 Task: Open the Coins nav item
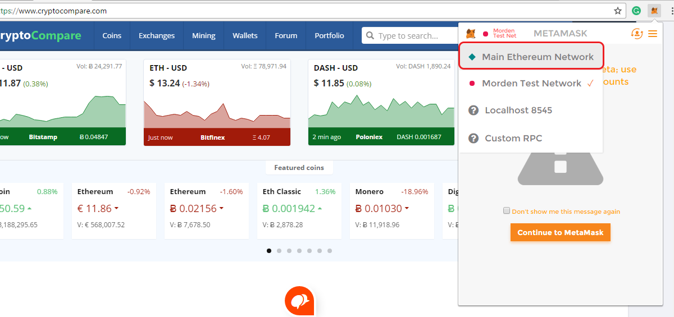(x=112, y=35)
